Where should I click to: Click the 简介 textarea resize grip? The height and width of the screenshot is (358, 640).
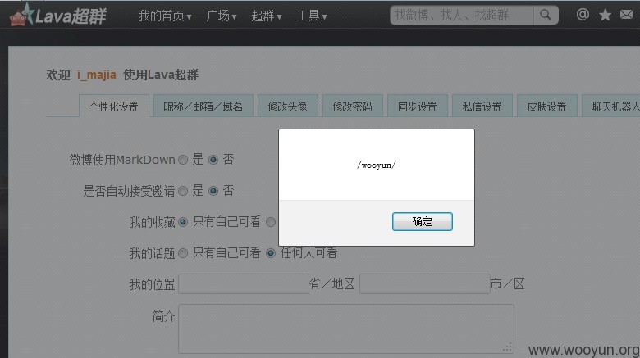(508, 347)
